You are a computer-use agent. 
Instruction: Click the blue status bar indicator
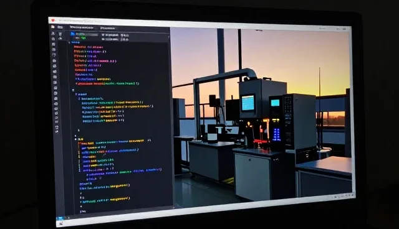tap(60, 218)
